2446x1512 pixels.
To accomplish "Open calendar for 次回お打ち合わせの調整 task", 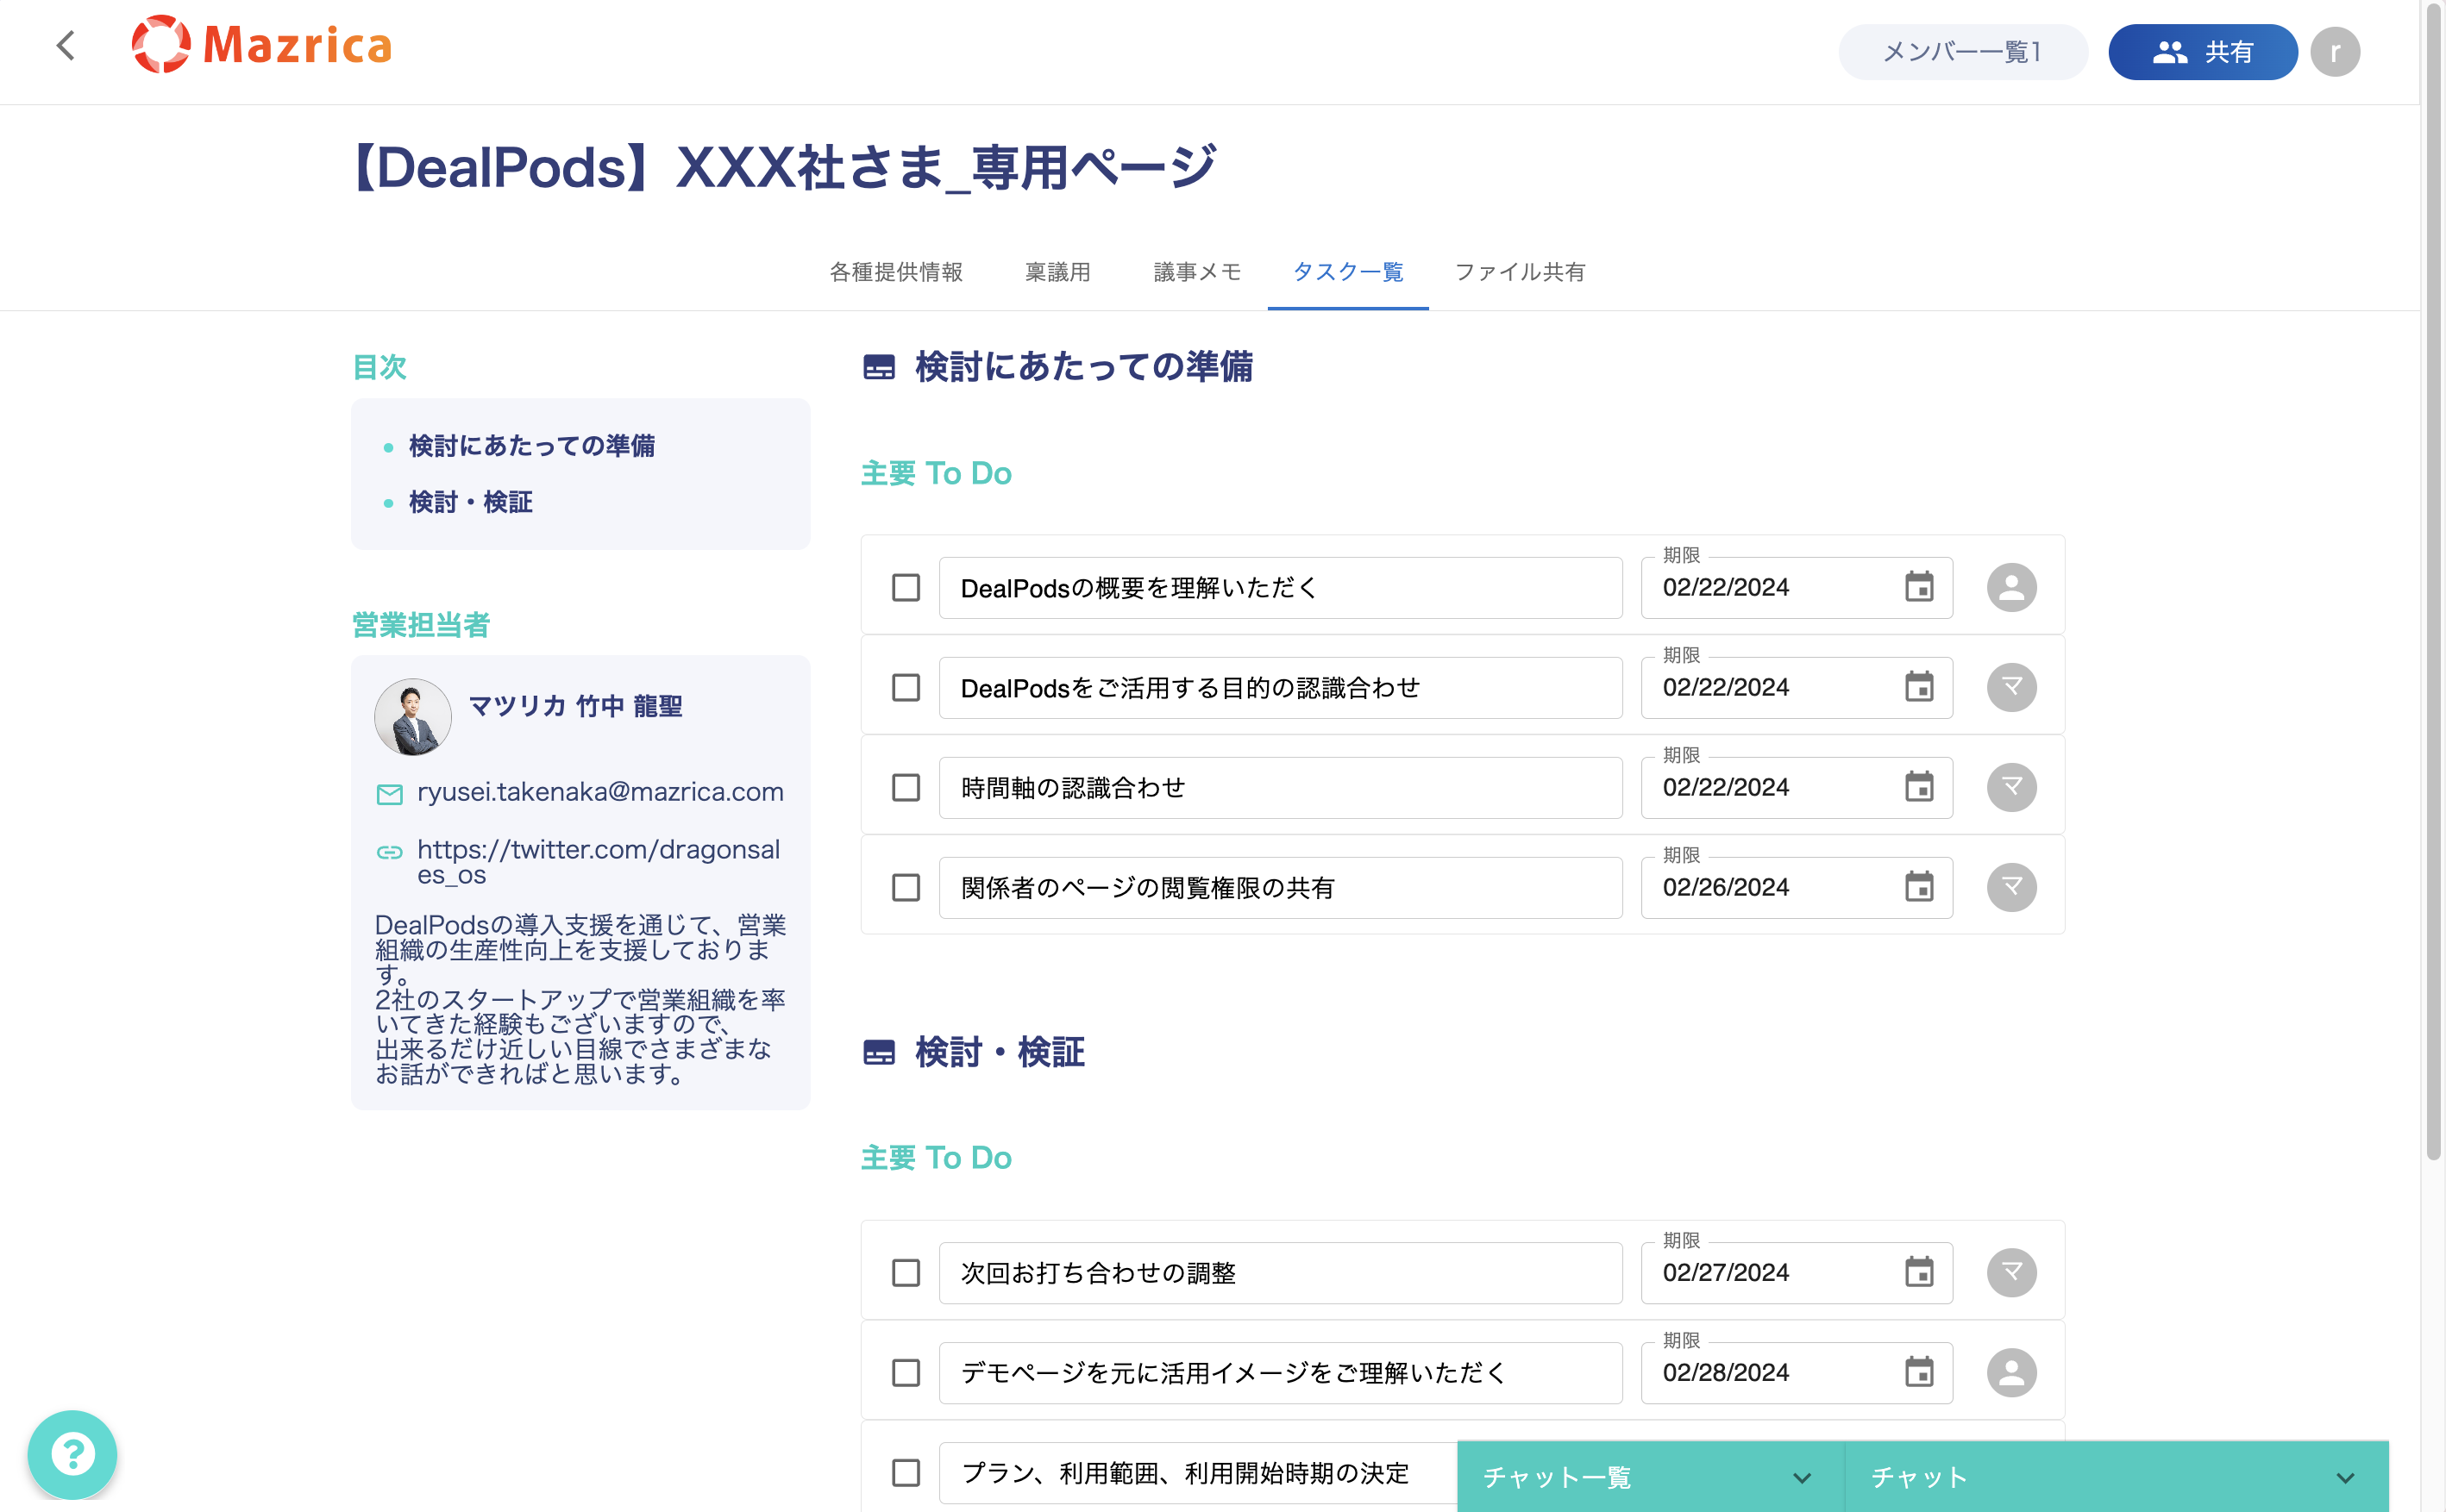I will click(x=1919, y=1272).
